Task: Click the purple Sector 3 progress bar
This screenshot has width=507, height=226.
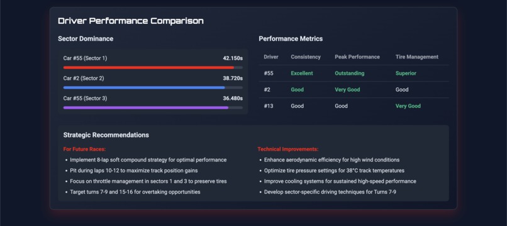Action: coord(153,108)
